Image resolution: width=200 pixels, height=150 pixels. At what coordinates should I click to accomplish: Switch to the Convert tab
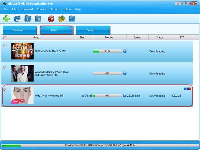tap(93, 30)
